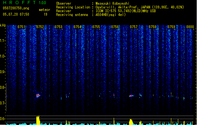Click the meteor count value 19

45,14
